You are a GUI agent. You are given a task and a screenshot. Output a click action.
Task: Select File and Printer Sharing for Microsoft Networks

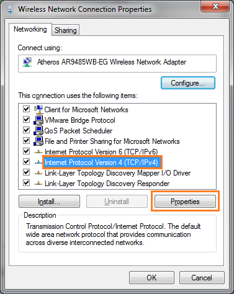(112, 141)
